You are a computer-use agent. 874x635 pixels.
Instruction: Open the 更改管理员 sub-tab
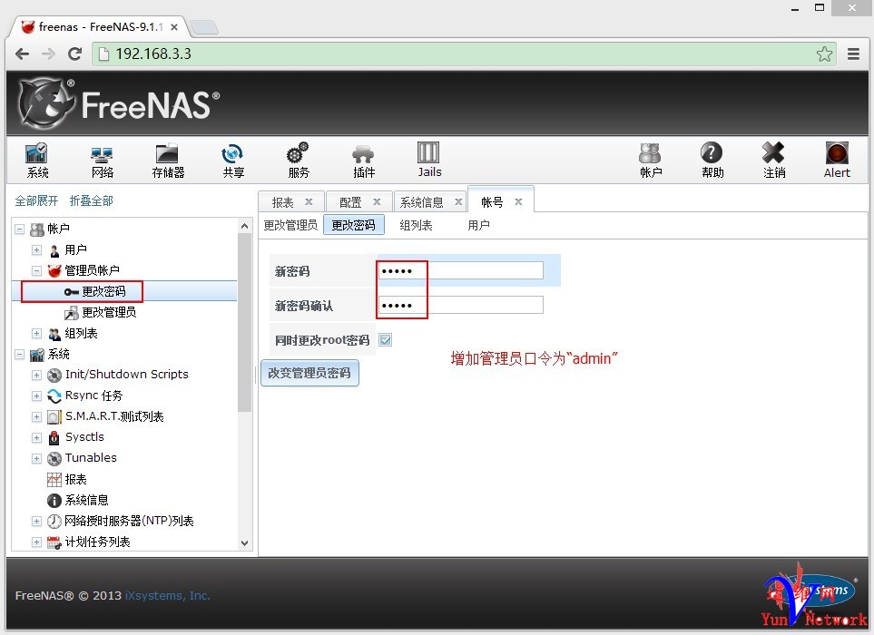click(x=290, y=225)
